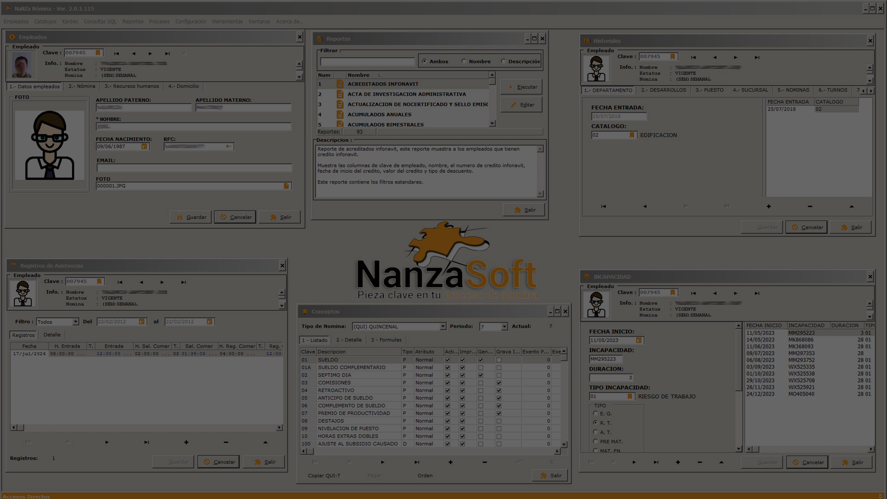The width and height of the screenshot is (887, 499).
Task: Click bookmark lookup icon beside Empleados Clave field
Action: (98, 53)
